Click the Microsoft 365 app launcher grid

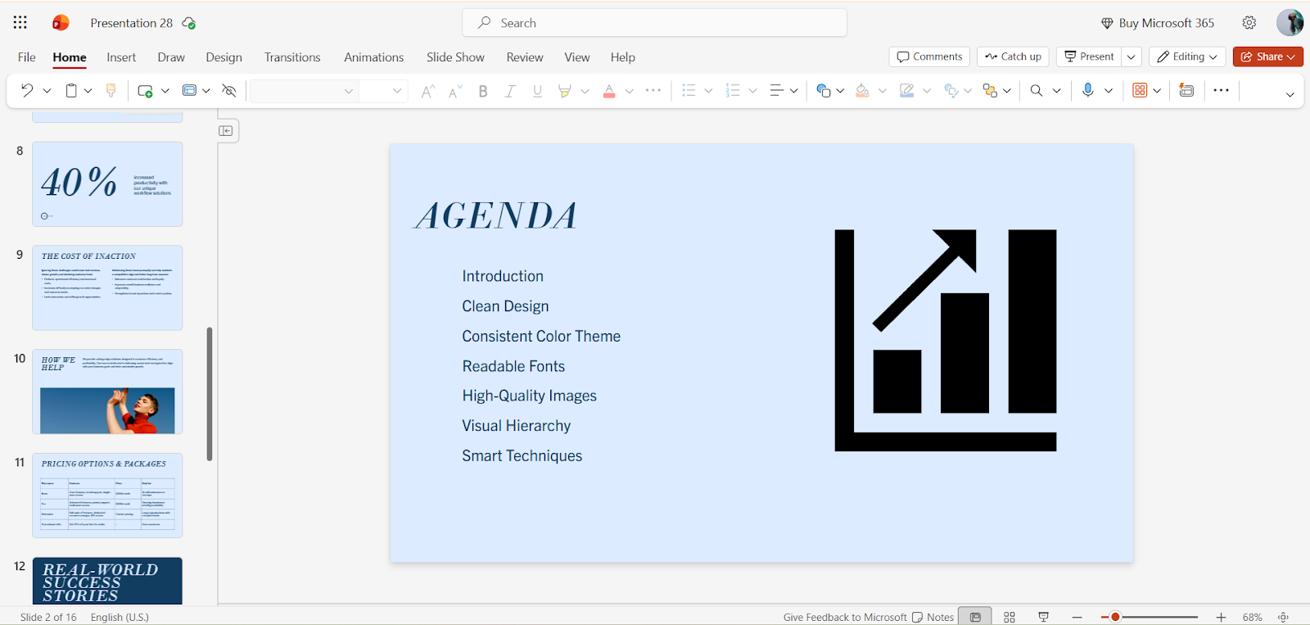[x=20, y=23]
